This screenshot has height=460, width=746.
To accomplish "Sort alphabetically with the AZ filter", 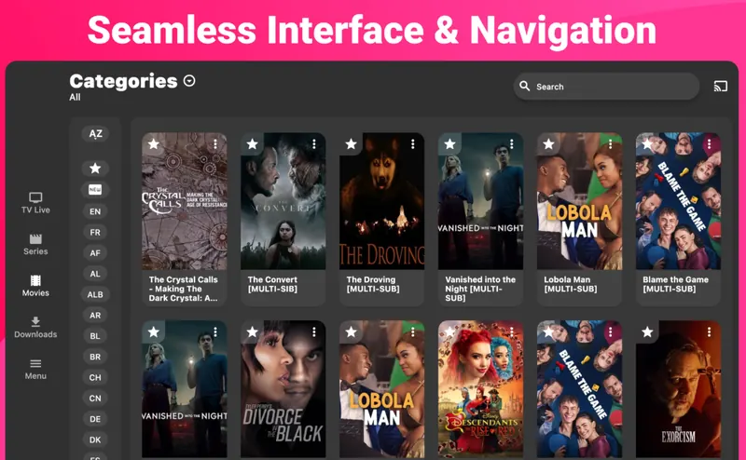I will coord(95,133).
